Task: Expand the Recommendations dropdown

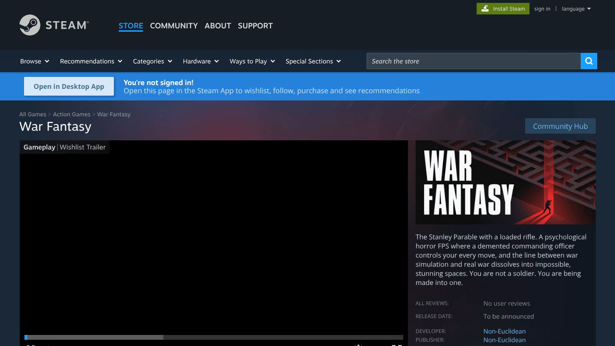Action: [x=91, y=61]
